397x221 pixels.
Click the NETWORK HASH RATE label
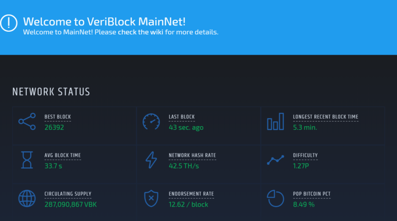point(193,155)
